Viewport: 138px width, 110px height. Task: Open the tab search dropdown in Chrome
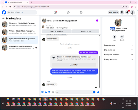pos(2,2)
